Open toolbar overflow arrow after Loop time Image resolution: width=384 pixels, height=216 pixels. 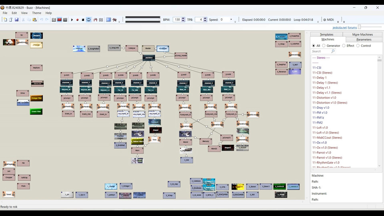tap(318, 22)
